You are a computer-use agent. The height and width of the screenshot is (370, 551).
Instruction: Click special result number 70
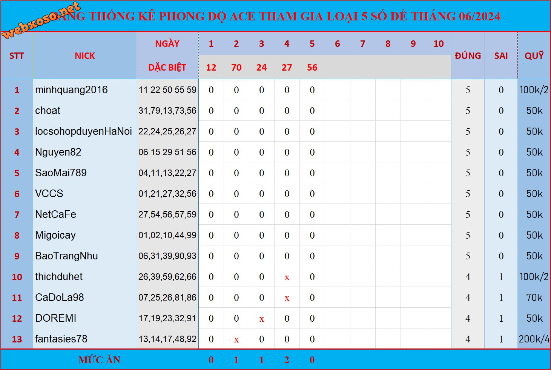[236, 68]
